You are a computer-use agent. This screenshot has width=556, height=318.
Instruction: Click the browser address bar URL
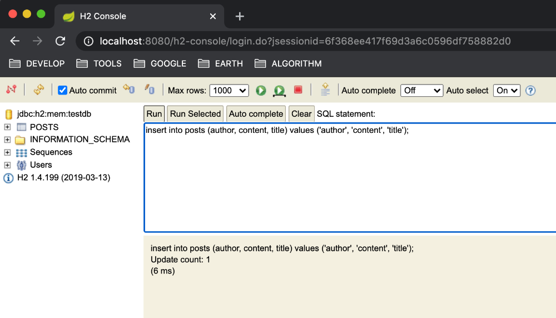tap(305, 41)
